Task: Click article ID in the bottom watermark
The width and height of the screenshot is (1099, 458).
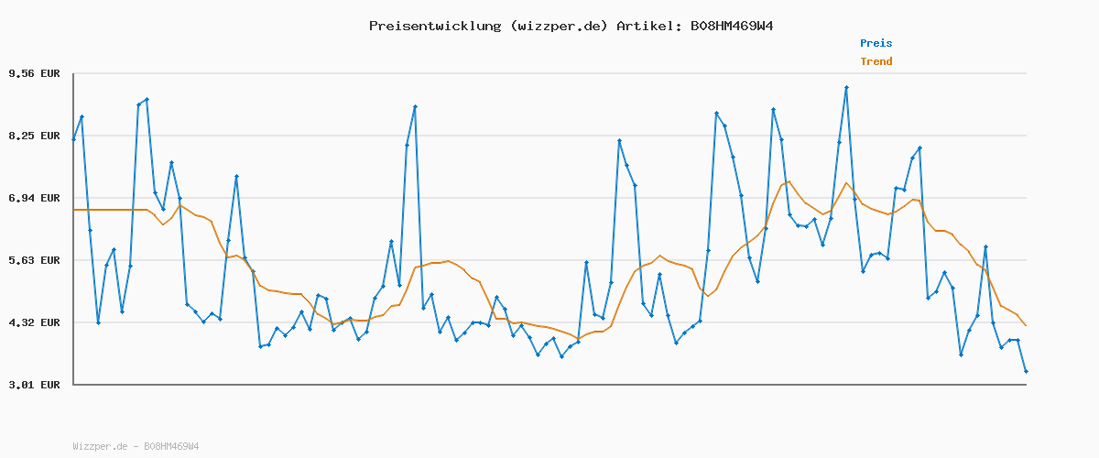Action: coord(171,446)
